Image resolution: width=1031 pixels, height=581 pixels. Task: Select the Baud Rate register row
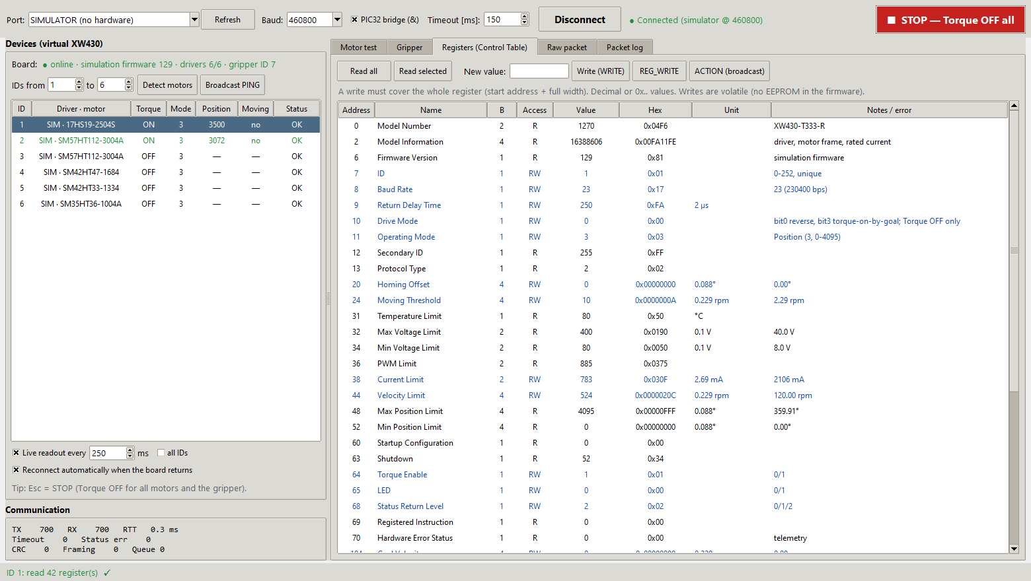[x=673, y=189]
